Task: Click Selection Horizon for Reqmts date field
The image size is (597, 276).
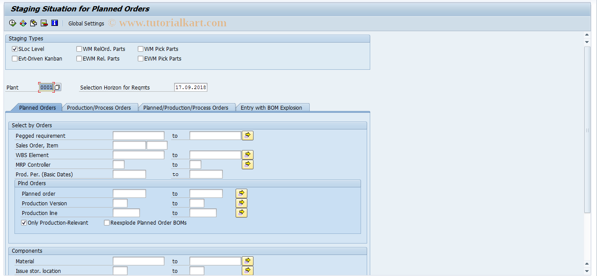Action: [191, 87]
